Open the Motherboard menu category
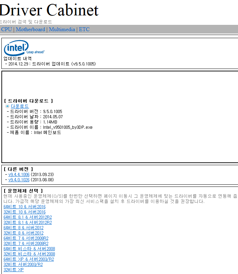Image resolution: width=238 pixels, height=274 pixels. point(30,29)
